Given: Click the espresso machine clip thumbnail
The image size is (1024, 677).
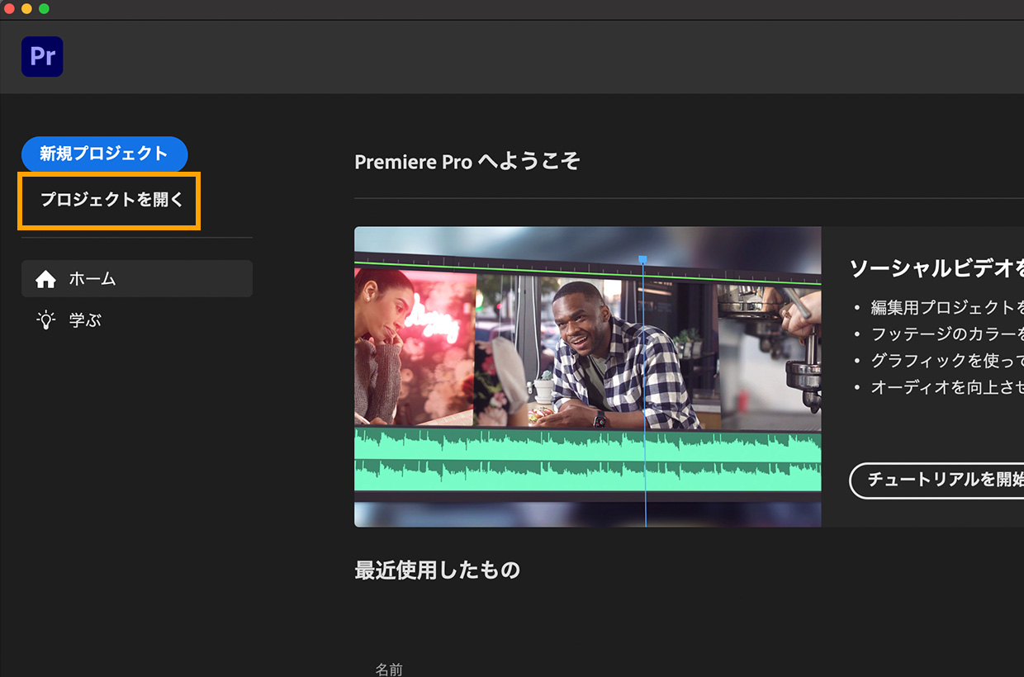Looking at the screenshot, I should [770, 356].
